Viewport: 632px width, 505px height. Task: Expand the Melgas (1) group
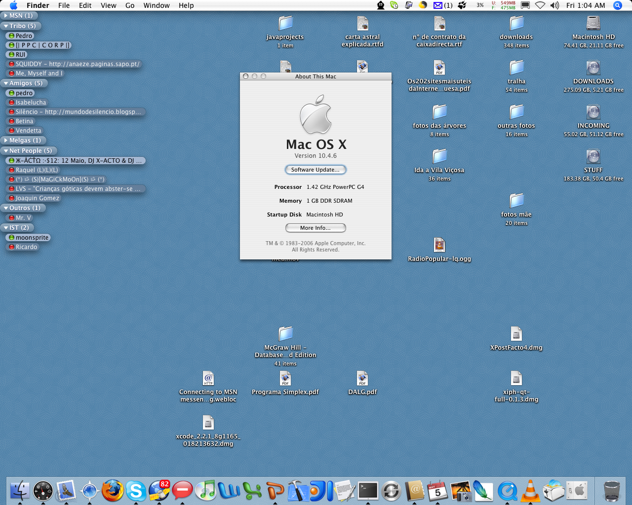[6, 141]
